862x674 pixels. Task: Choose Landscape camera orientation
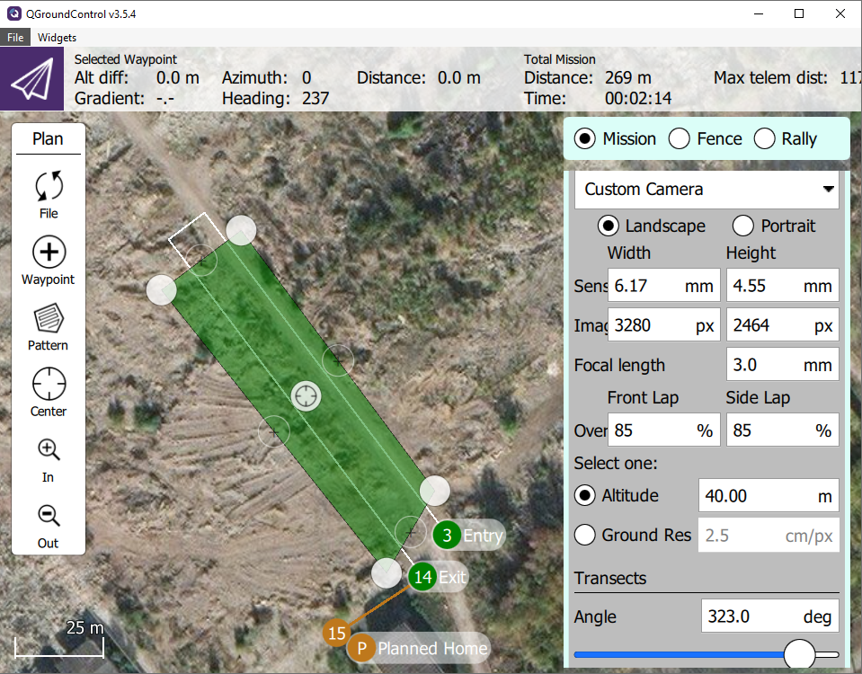(x=608, y=226)
